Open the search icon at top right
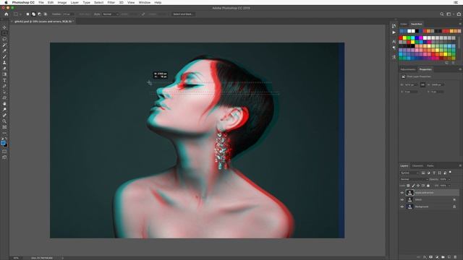 coord(442,14)
